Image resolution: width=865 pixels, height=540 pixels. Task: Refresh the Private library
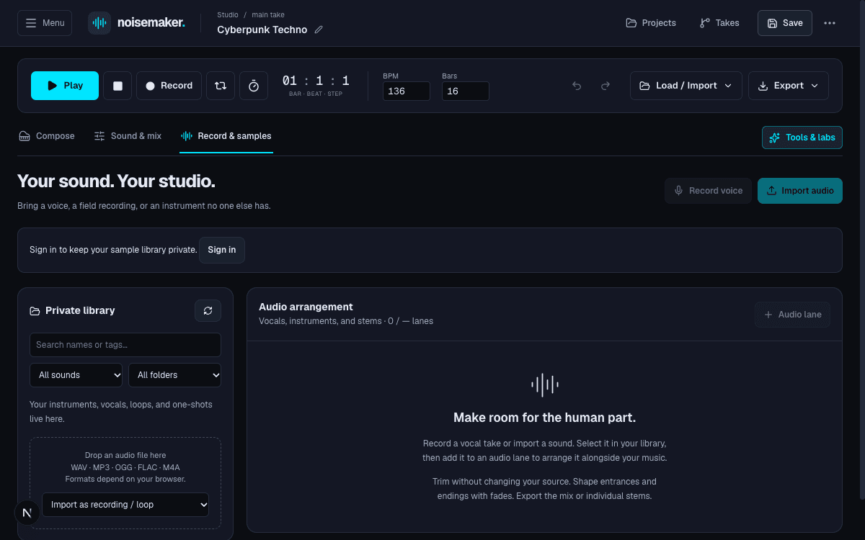[x=208, y=310]
